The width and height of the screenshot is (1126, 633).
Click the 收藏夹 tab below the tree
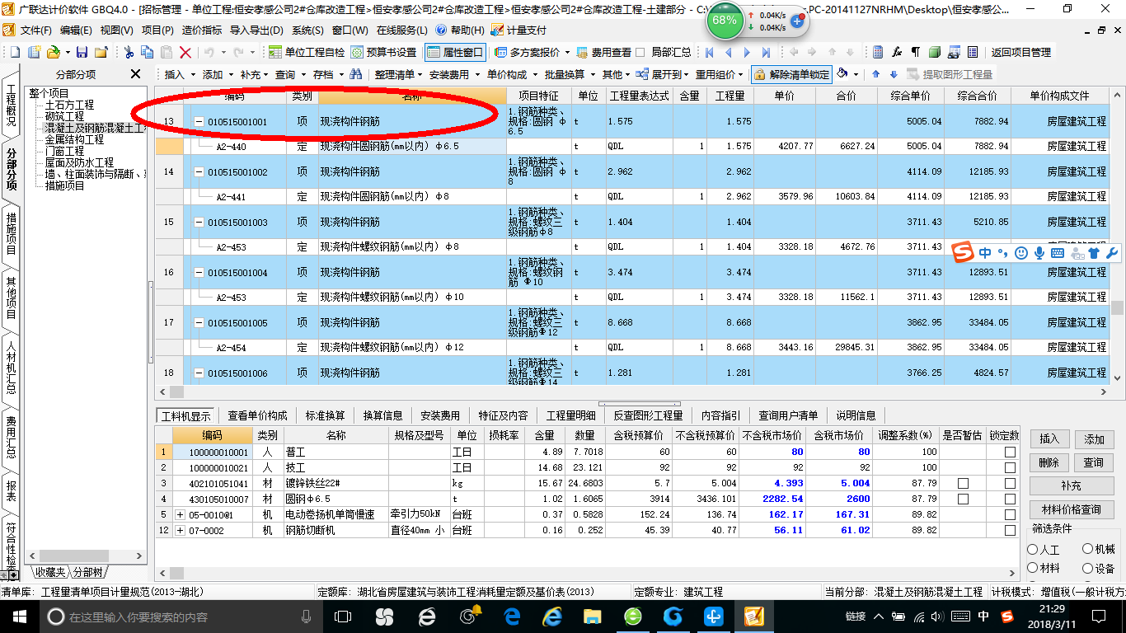click(x=49, y=572)
